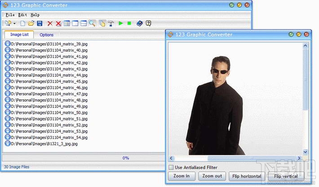Click the Zoom in button
Screen dimensions: 319x187
[x=182, y=176]
